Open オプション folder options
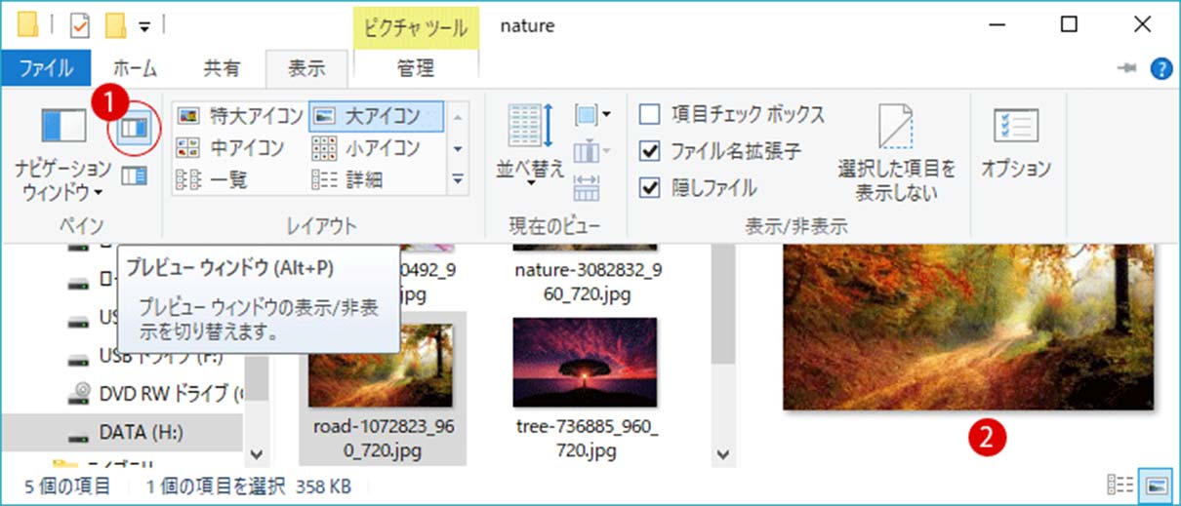Viewport: 1181px width, 506px height. (1015, 143)
